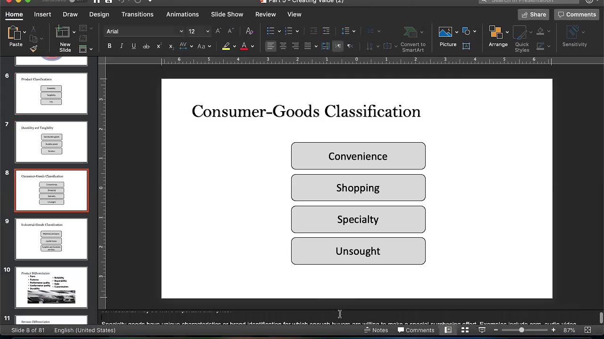The height and width of the screenshot is (339, 604).
Task: Start Slide Show from the status bar
Action: click(x=482, y=330)
